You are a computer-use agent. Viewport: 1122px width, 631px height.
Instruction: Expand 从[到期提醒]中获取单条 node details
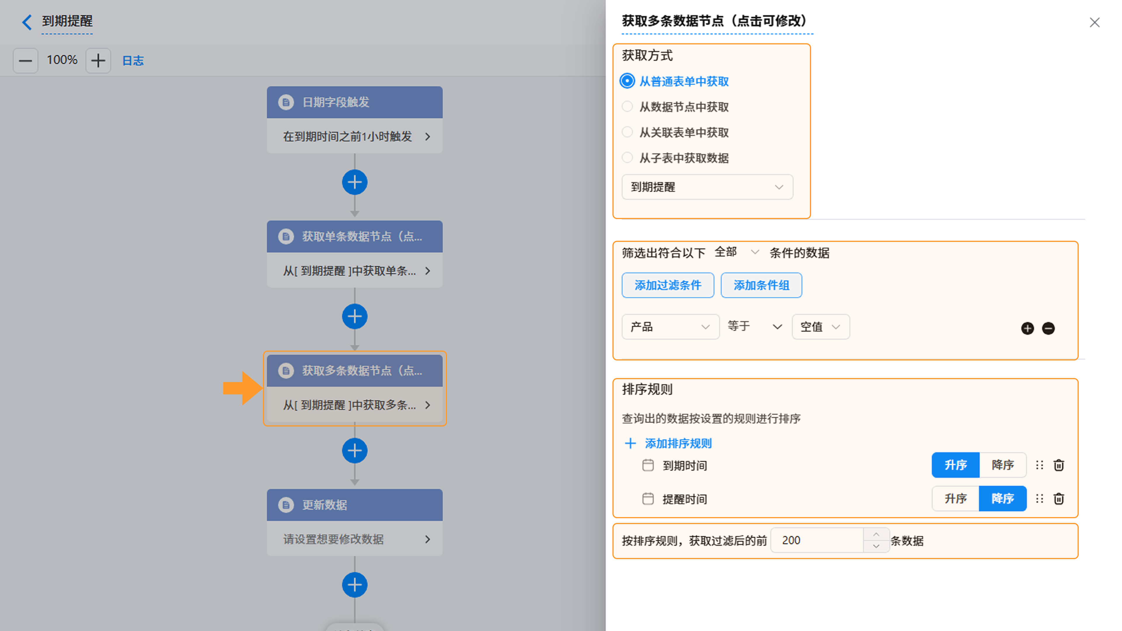click(x=354, y=271)
